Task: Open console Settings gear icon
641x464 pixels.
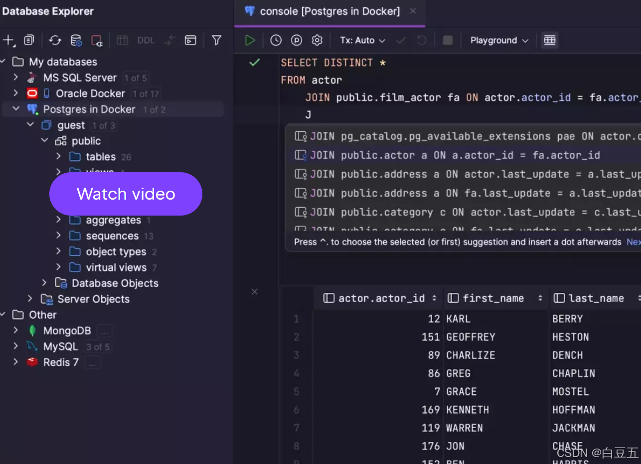Action: click(317, 40)
